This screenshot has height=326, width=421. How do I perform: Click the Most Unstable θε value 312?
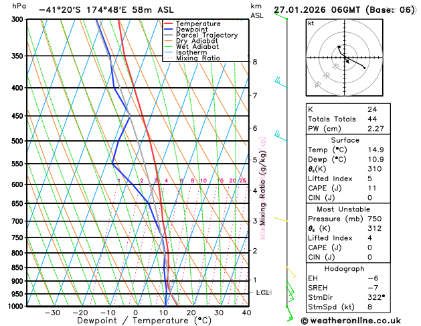click(375, 228)
